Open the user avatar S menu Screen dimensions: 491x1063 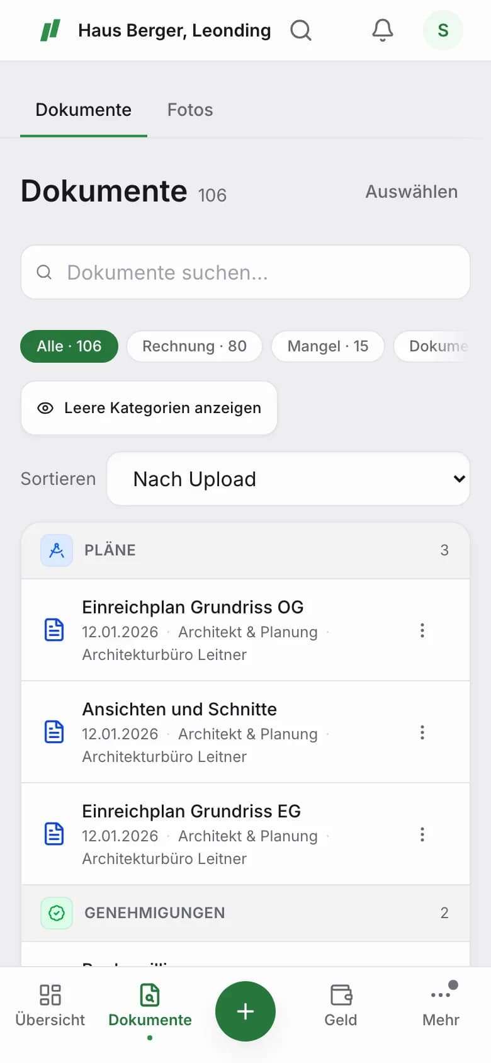pos(443,30)
